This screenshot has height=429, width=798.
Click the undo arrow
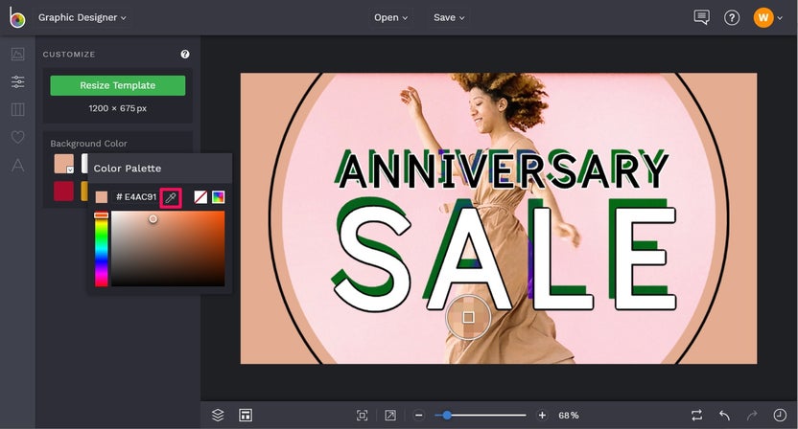724,415
